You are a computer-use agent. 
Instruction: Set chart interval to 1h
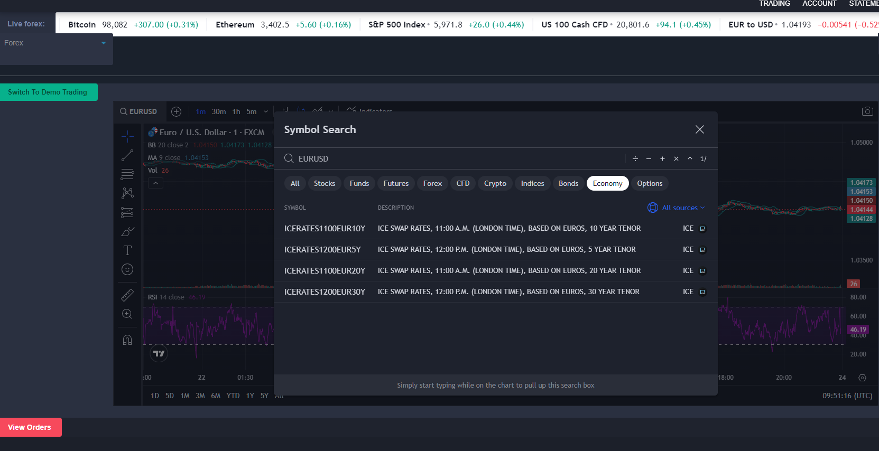point(236,111)
